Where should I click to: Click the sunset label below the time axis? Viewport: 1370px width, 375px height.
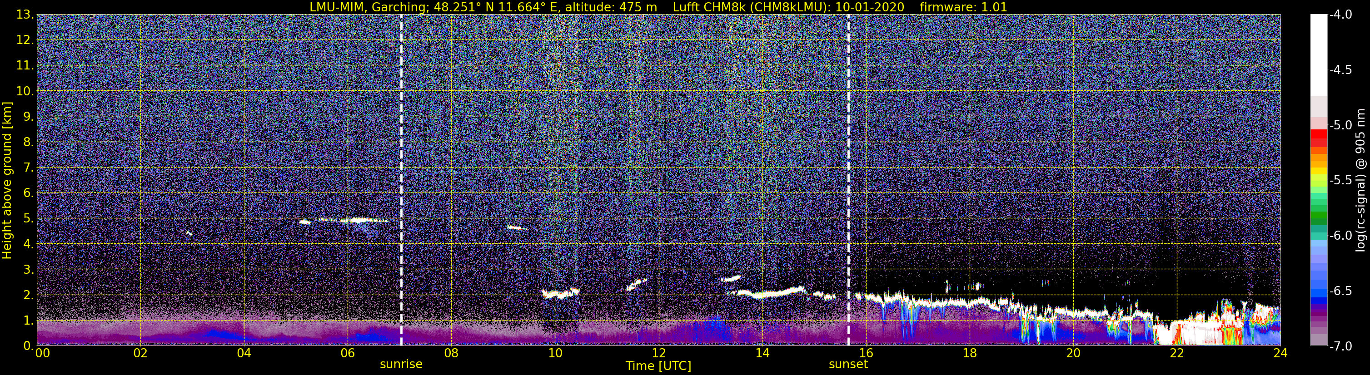[848, 365]
